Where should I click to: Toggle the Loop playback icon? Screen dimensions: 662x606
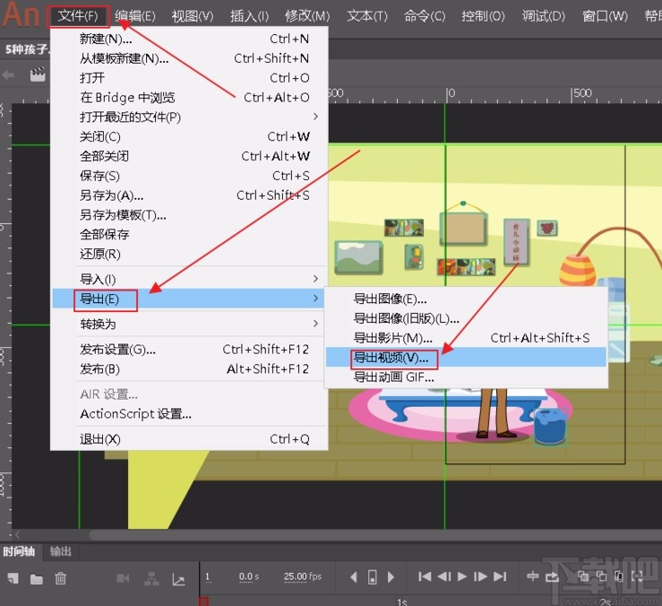pos(552,576)
